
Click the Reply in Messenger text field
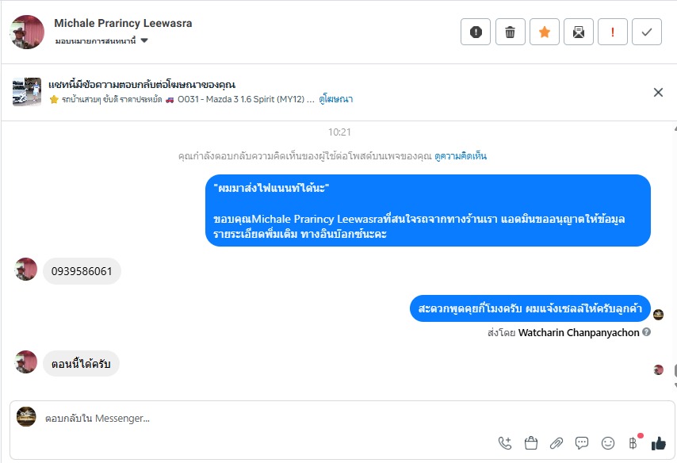point(262,418)
